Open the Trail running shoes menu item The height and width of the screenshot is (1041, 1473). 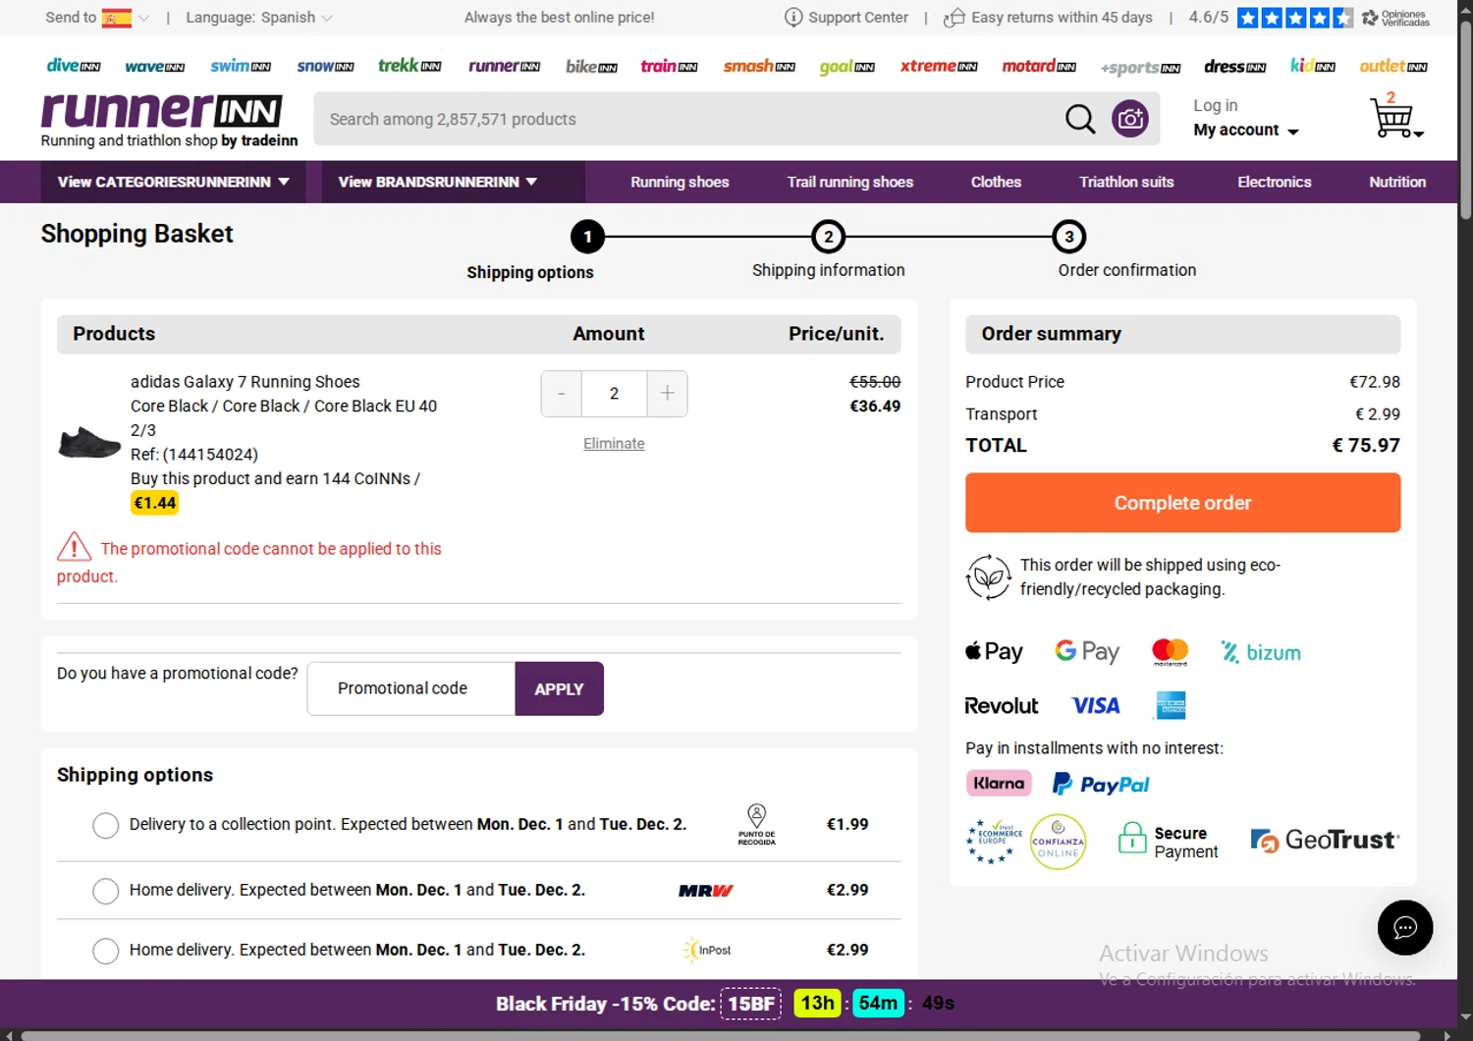coord(849,182)
